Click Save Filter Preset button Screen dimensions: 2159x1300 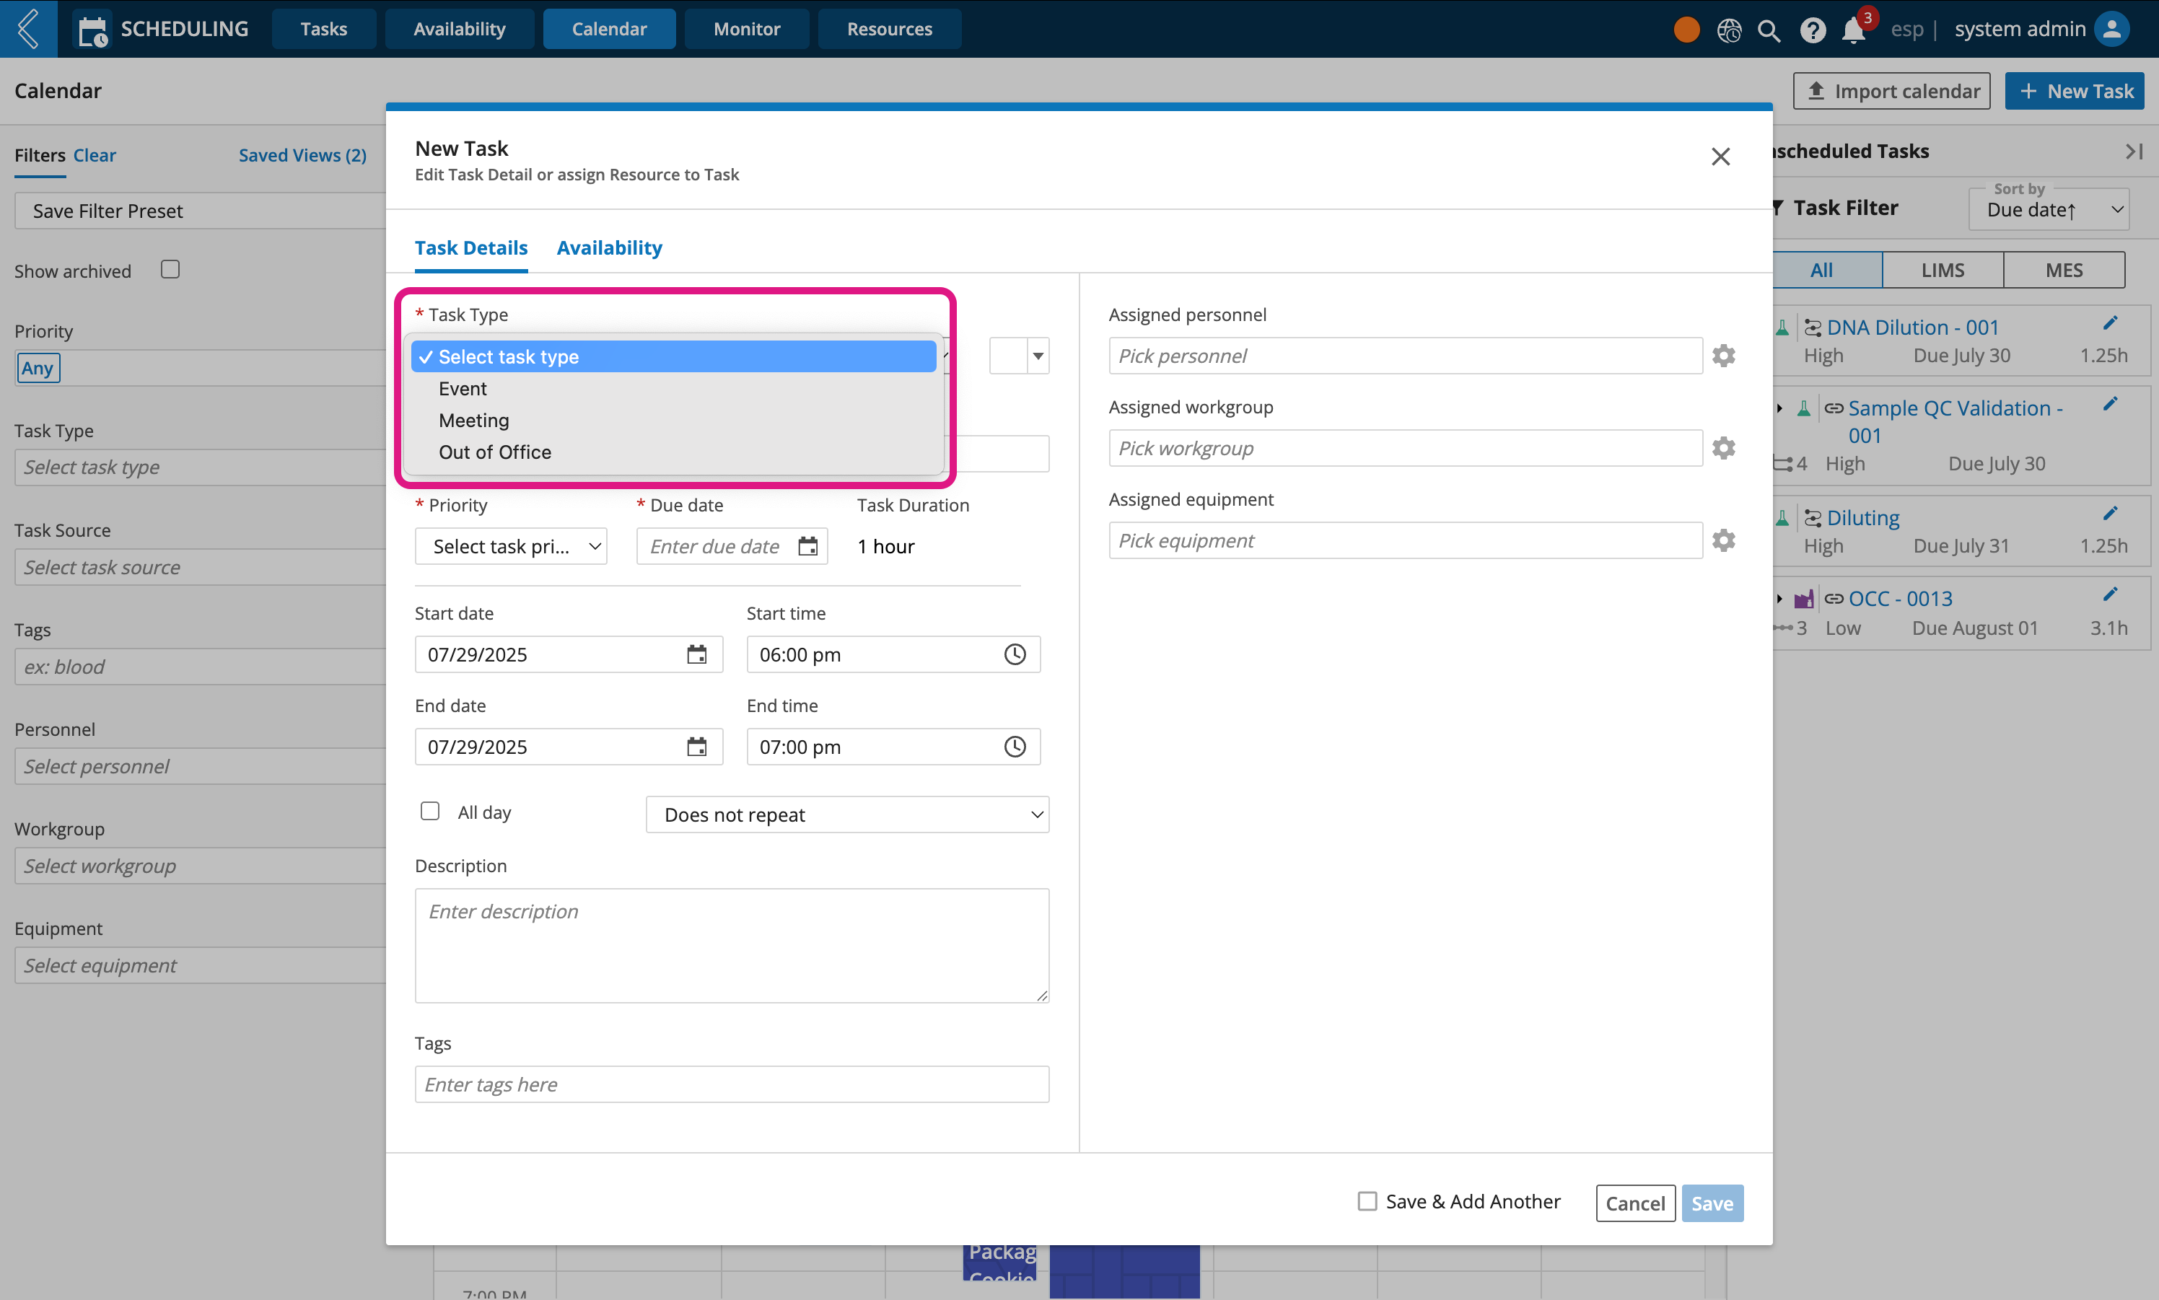coord(200,211)
